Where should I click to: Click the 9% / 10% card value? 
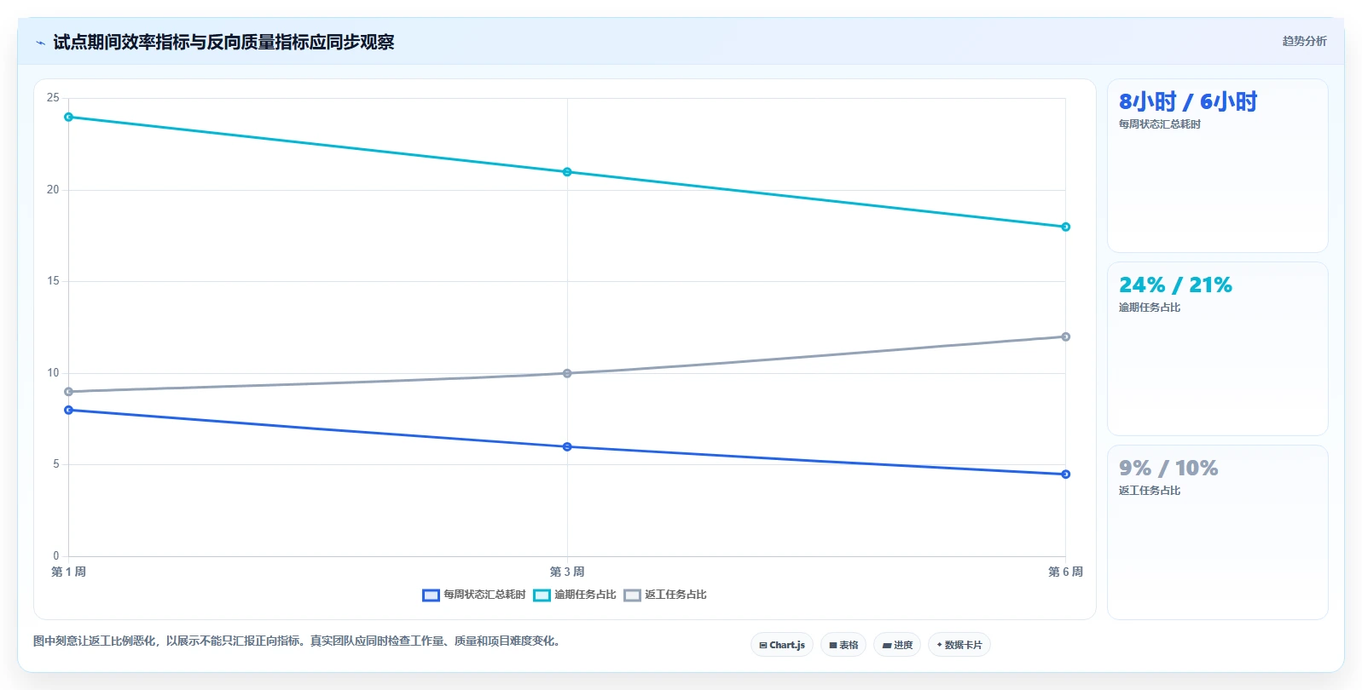1168,468
